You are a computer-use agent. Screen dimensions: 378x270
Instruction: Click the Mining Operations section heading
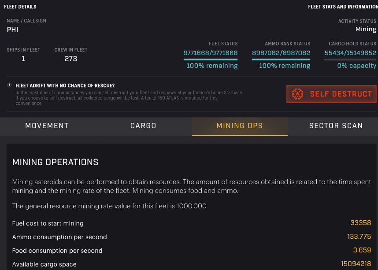pyautogui.click(x=55, y=162)
